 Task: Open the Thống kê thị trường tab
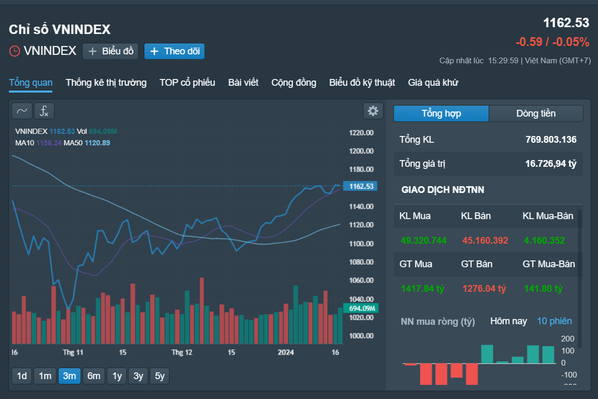pyautogui.click(x=106, y=83)
